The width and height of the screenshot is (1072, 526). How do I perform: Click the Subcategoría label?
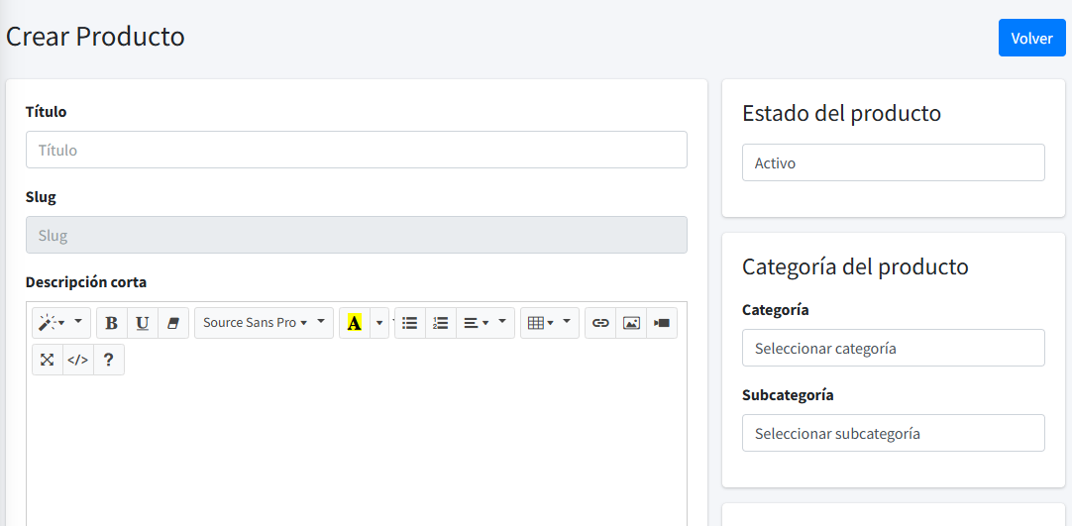click(x=788, y=395)
